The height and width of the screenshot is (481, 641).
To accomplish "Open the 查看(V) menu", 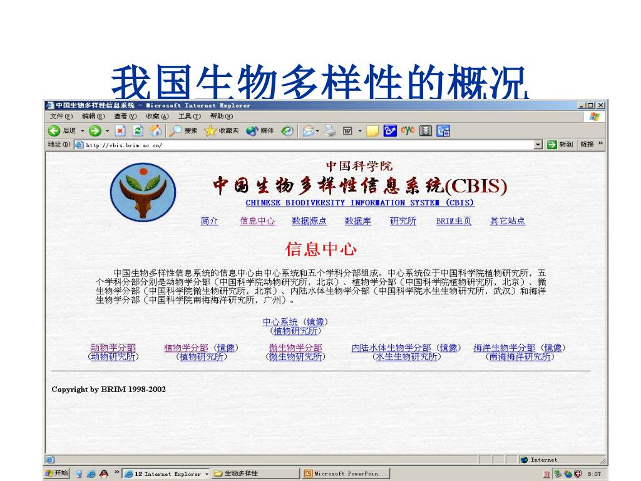I will (125, 116).
